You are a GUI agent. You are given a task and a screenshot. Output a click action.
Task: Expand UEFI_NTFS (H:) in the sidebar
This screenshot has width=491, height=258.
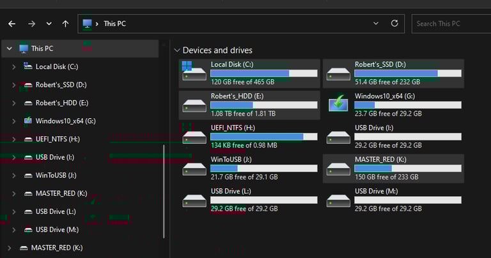point(14,139)
